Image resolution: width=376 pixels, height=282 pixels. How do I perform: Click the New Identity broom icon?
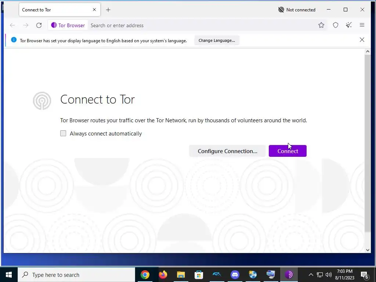[349, 25]
